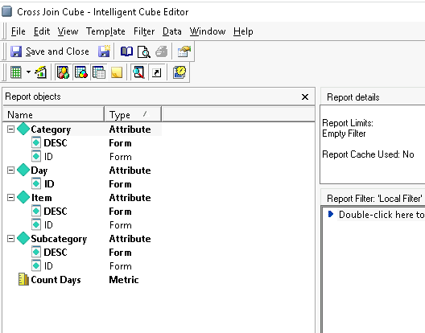Click the 'Report Cache Used: No' text
Viewport: 425px width, 333px height.
coord(368,154)
